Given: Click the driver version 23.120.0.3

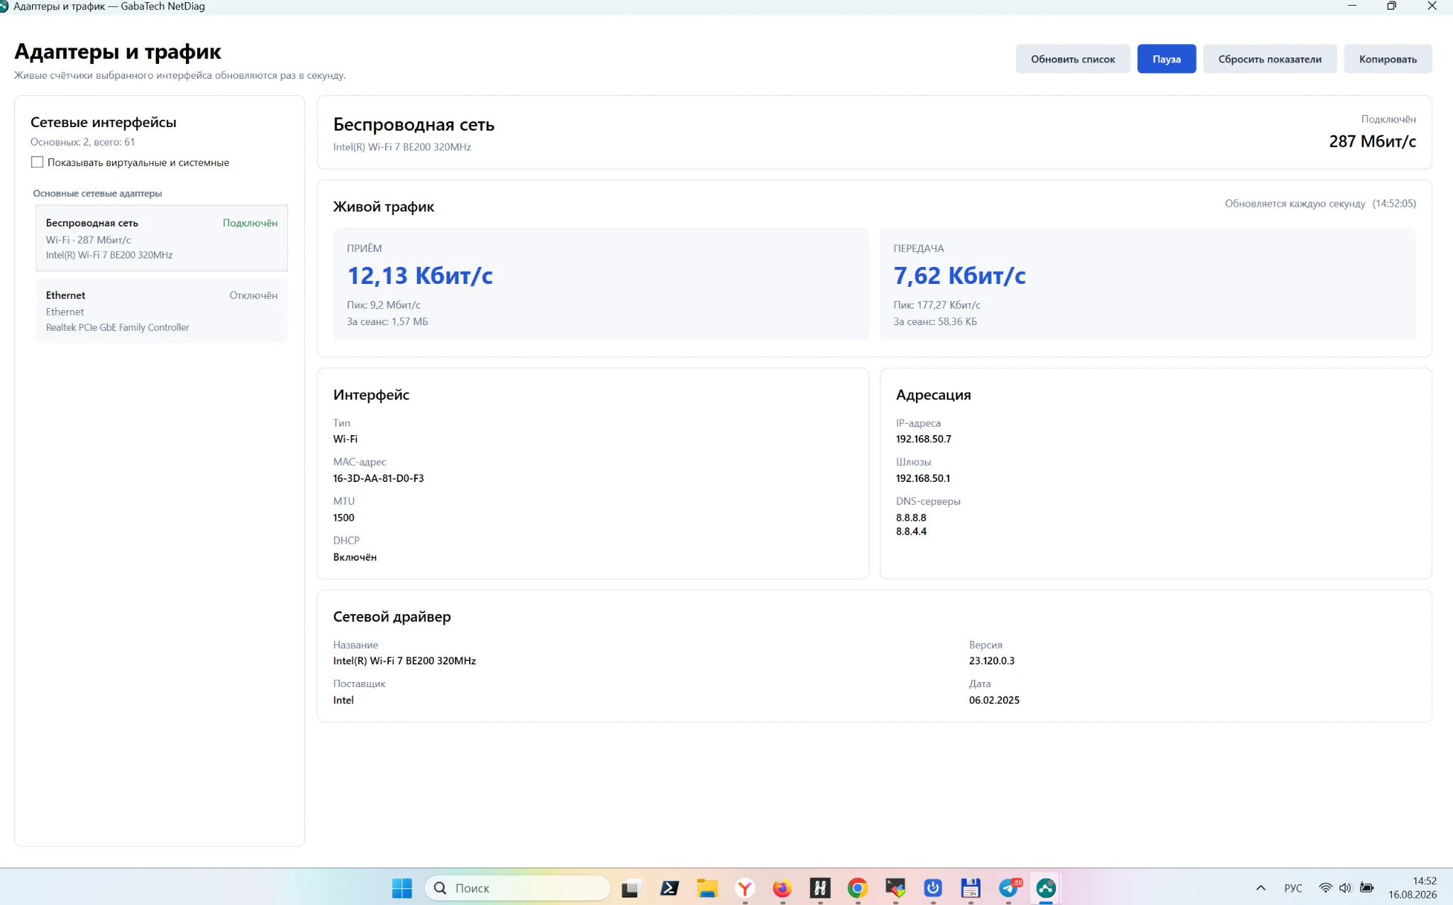Looking at the screenshot, I should (991, 661).
